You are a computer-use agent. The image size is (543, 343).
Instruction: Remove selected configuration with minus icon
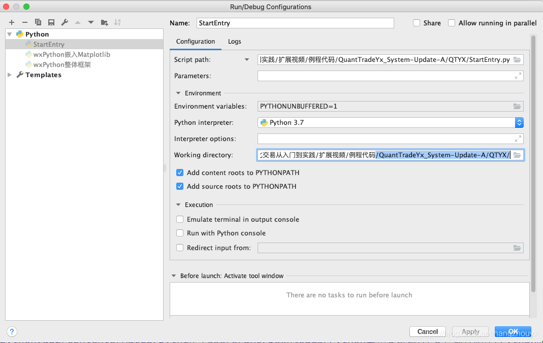coord(24,22)
